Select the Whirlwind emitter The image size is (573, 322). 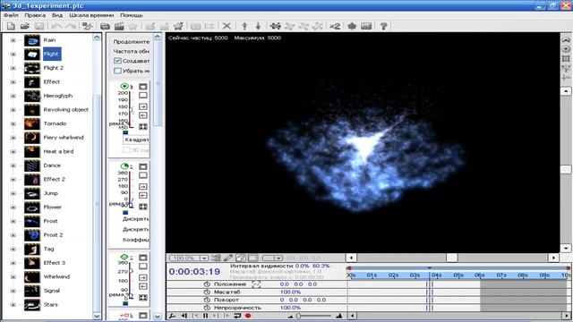pos(56,276)
